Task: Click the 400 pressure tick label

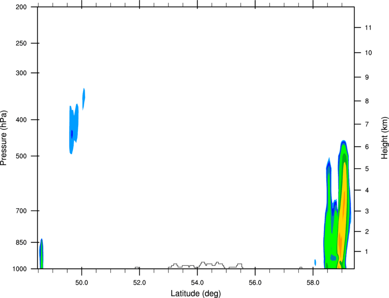Action: click(22, 120)
